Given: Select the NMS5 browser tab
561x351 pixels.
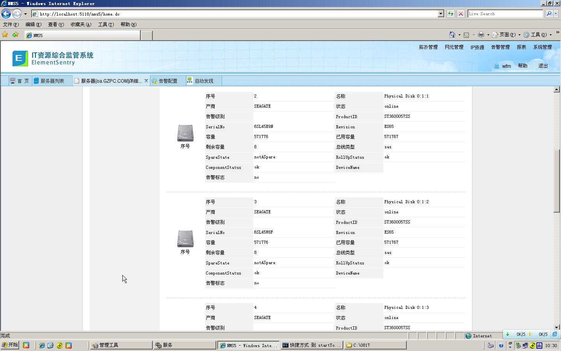Looking at the screenshot, I should pos(82,35).
